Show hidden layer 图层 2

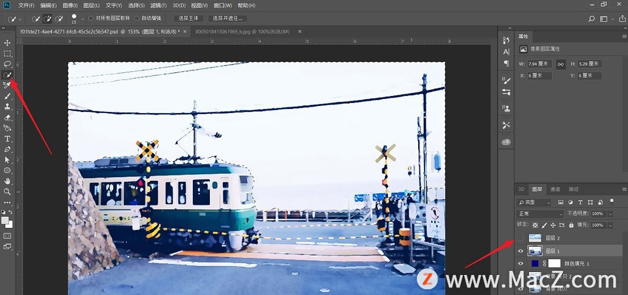(x=520, y=238)
